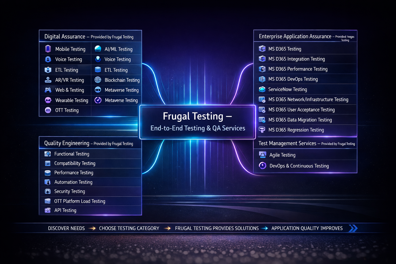This screenshot has width=396, height=264.
Task: Select the Wearable Testing label
Action: (x=72, y=100)
